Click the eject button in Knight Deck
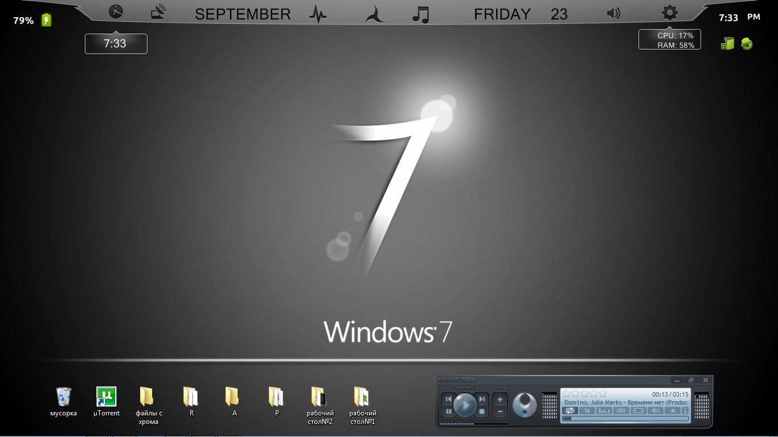The image size is (778, 437). click(673, 410)
